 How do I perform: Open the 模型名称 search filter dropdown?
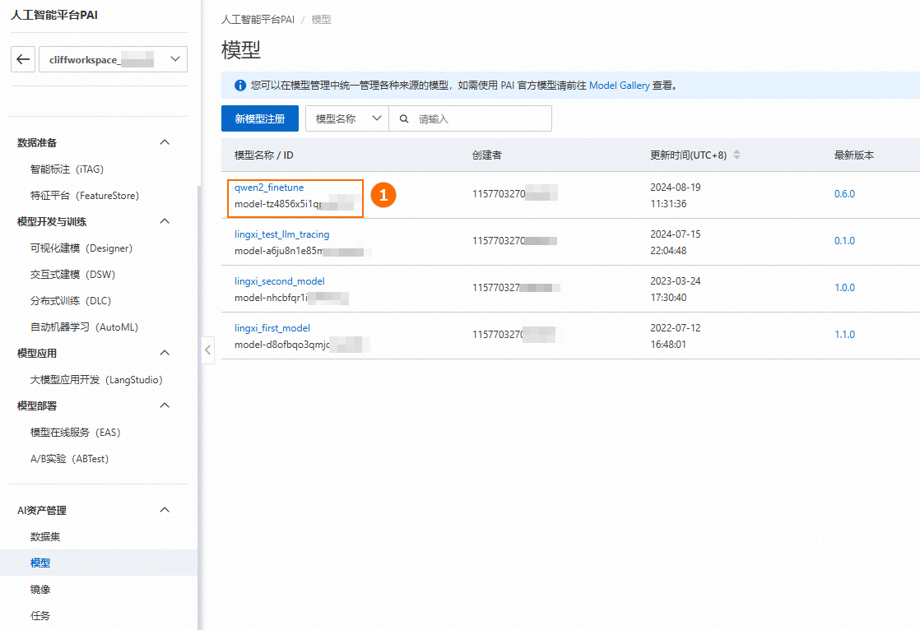(x=347, y=118)
